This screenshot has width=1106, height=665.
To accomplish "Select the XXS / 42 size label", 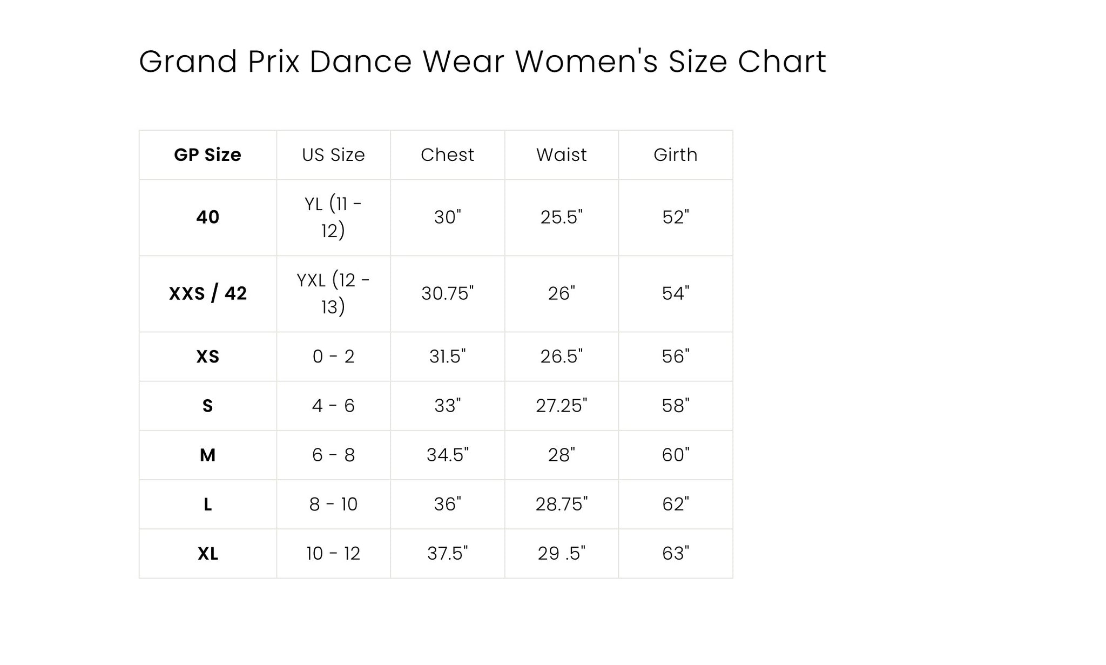I will coord(208,294).
